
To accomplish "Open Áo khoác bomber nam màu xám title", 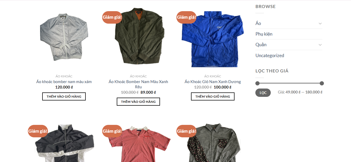I will click(x=64, y=82).
